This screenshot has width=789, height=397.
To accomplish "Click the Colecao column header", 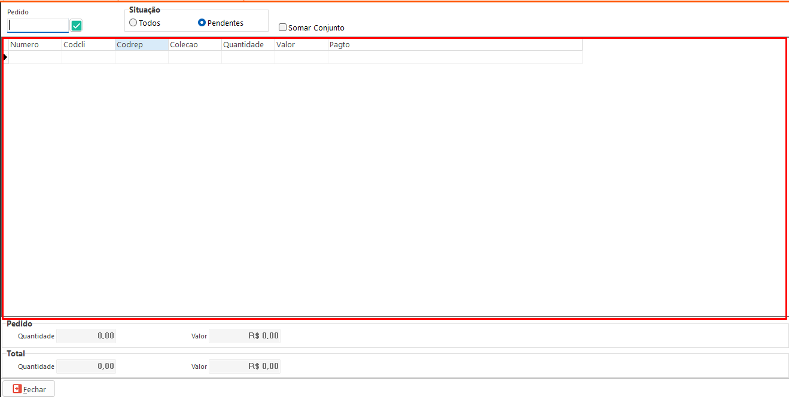I will tap(194, 45).
